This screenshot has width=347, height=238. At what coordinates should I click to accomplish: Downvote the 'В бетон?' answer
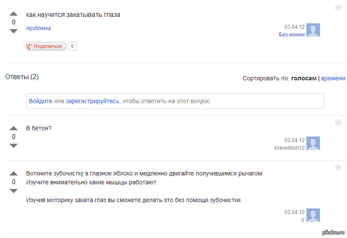14,145
